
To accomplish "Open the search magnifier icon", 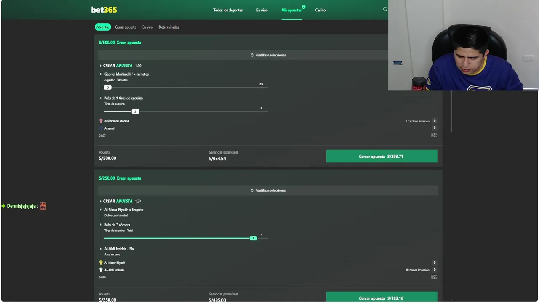I will [385, 9].
